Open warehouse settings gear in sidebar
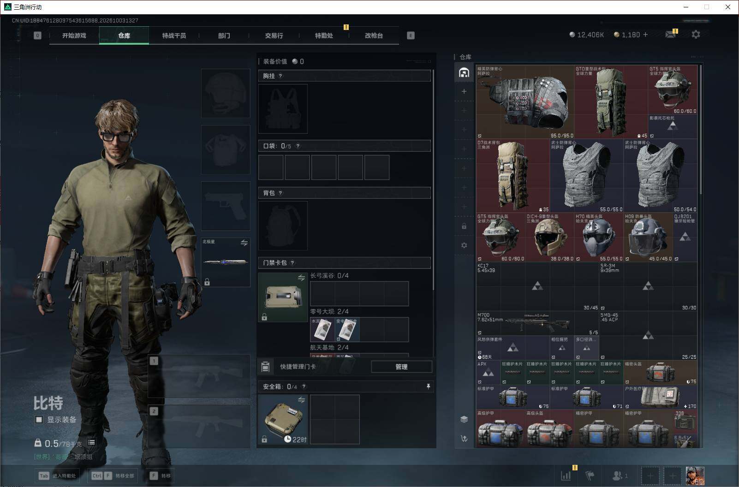 pos(464,245)
